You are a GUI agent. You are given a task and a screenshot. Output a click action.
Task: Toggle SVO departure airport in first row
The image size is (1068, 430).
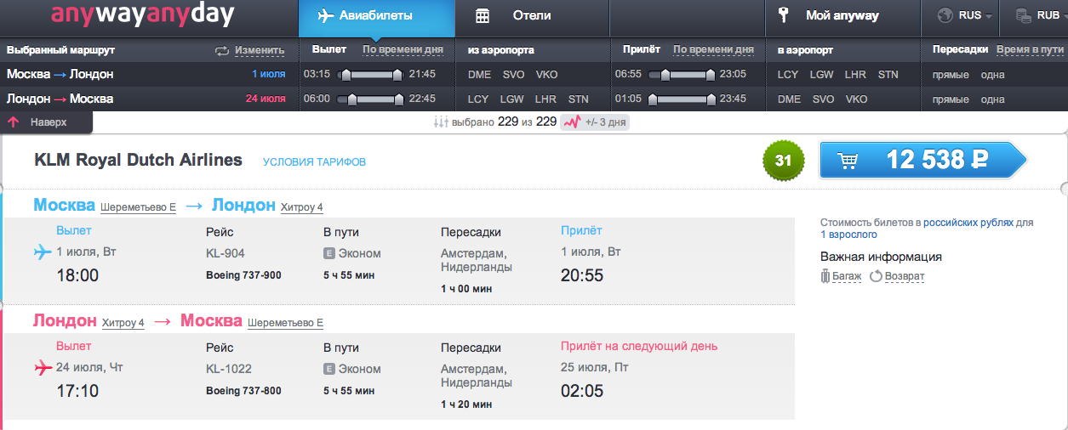pos(513,75)
